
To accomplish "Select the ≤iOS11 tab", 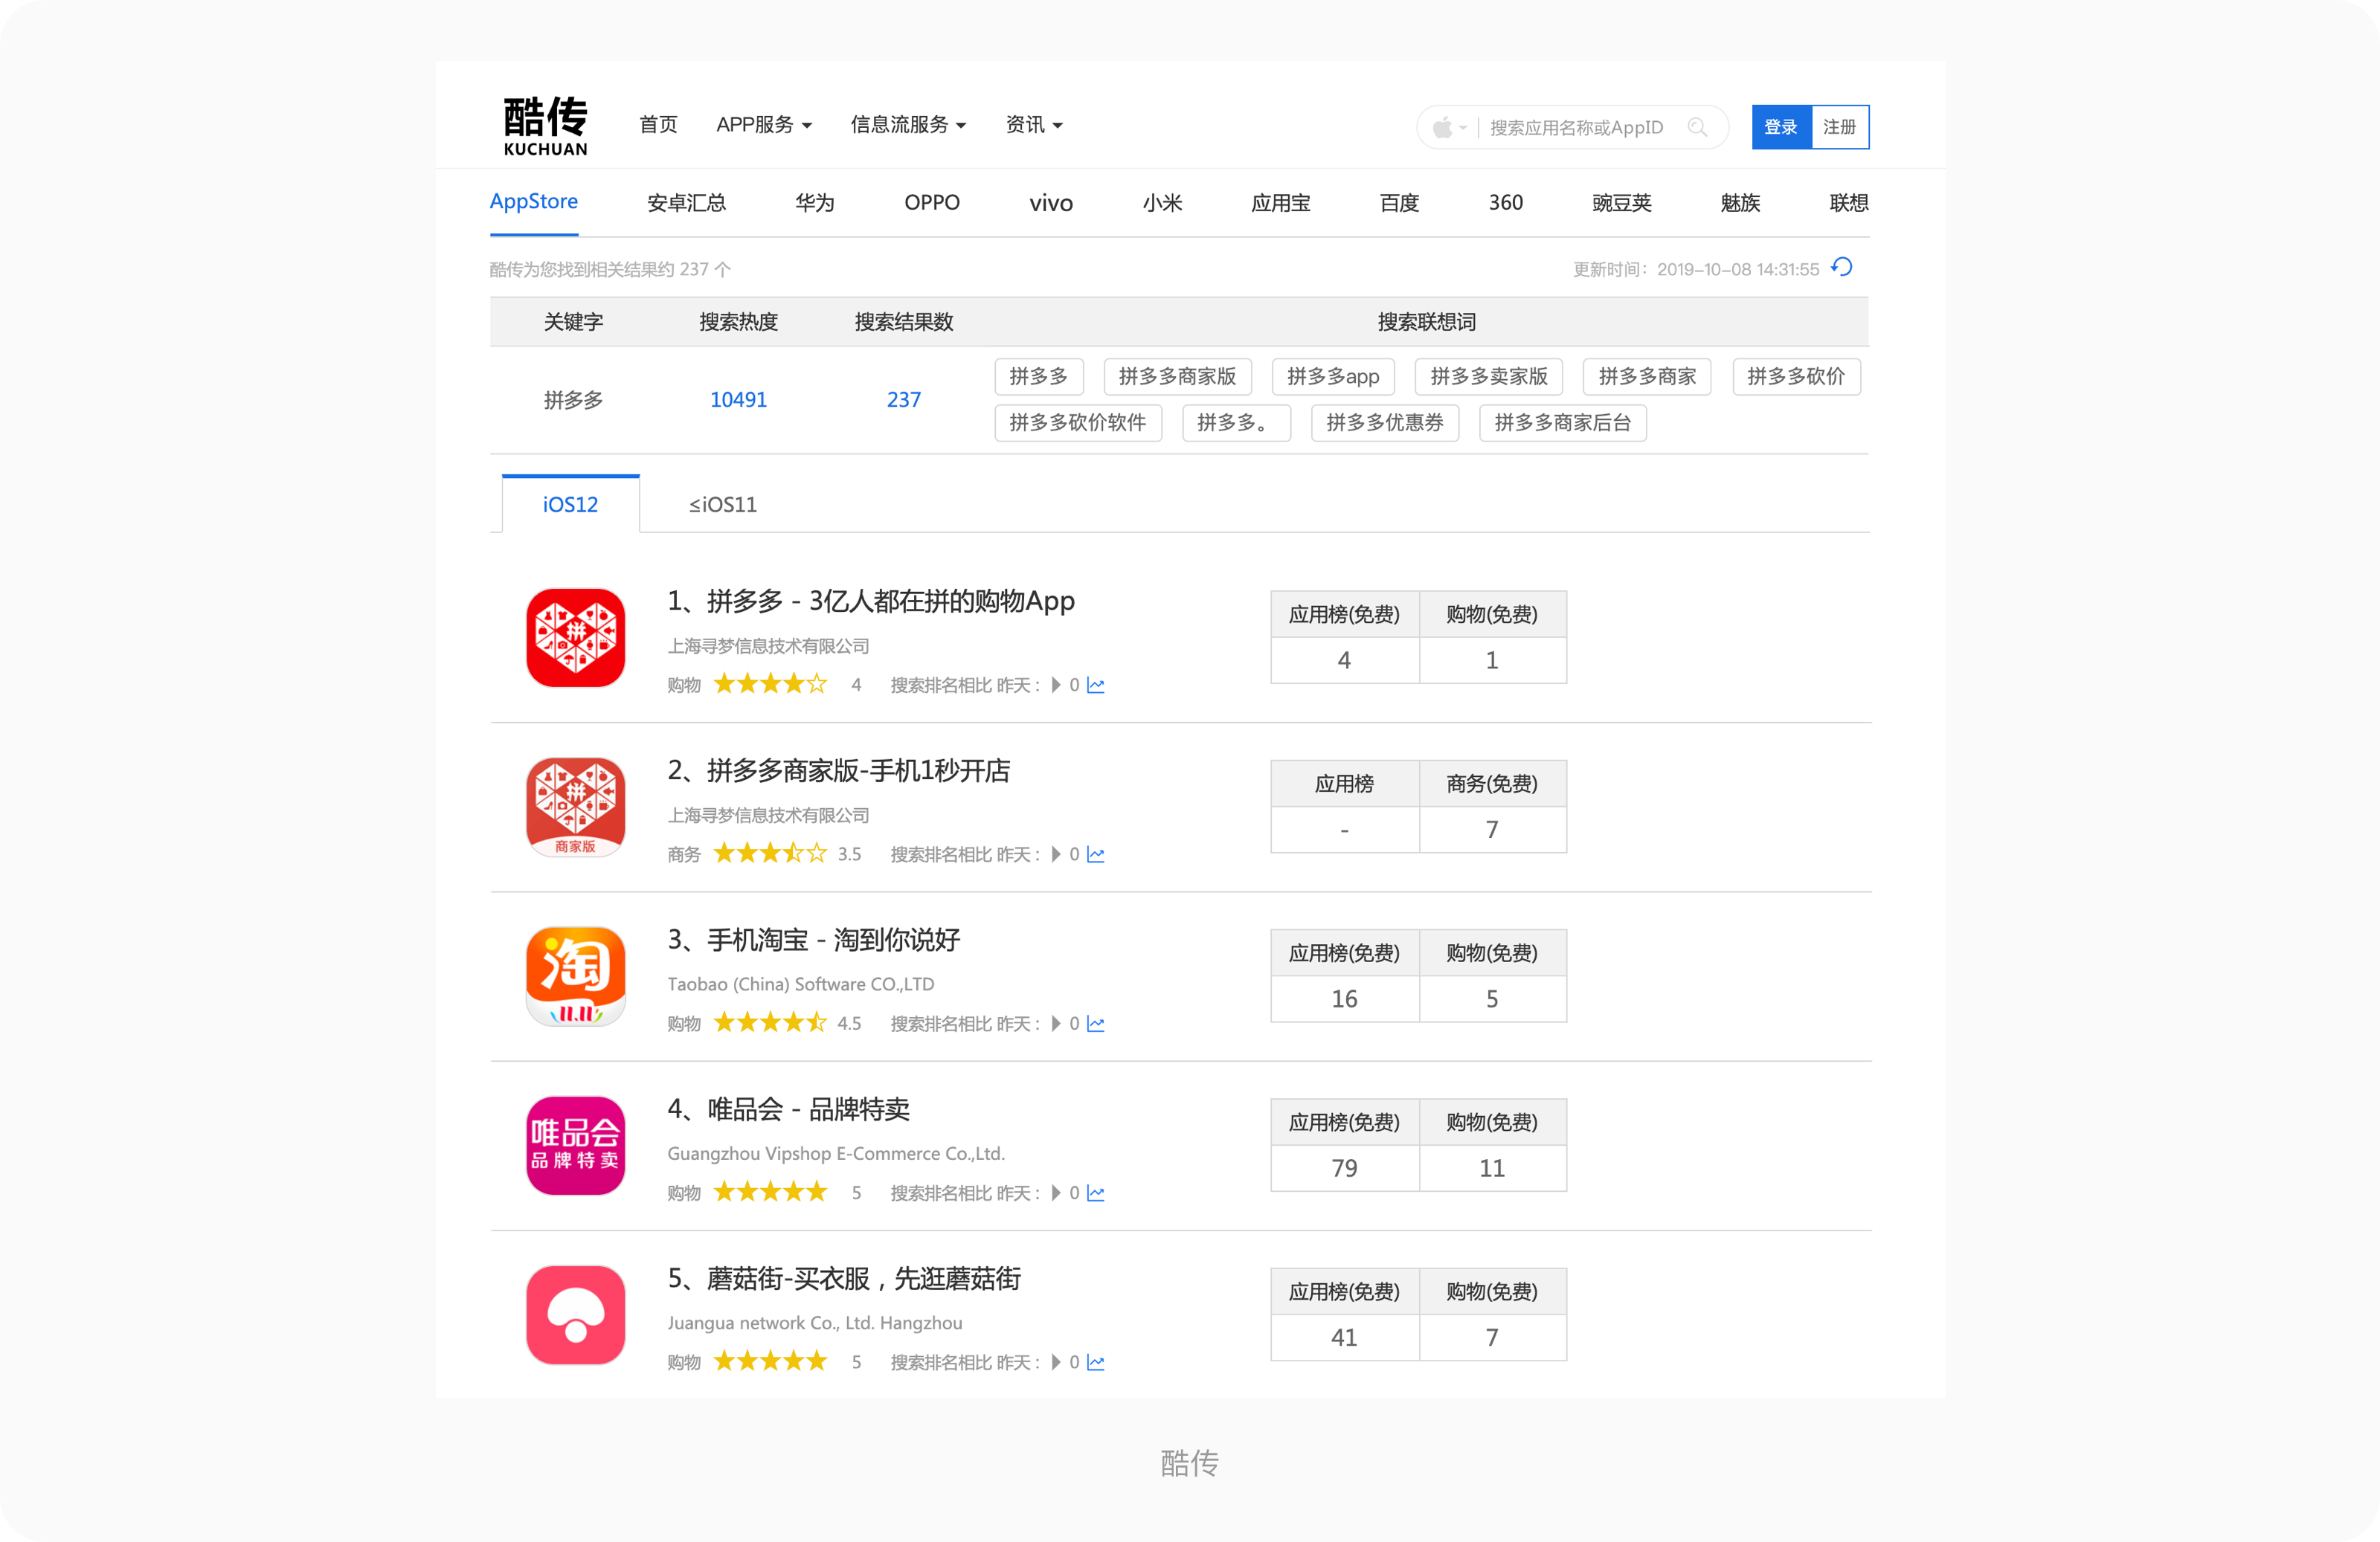I will point(723,505).
